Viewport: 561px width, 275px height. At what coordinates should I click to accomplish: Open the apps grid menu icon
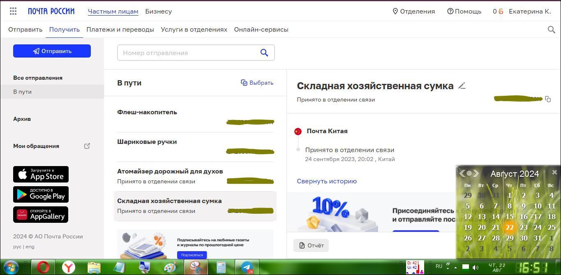(x=13, y=12)
